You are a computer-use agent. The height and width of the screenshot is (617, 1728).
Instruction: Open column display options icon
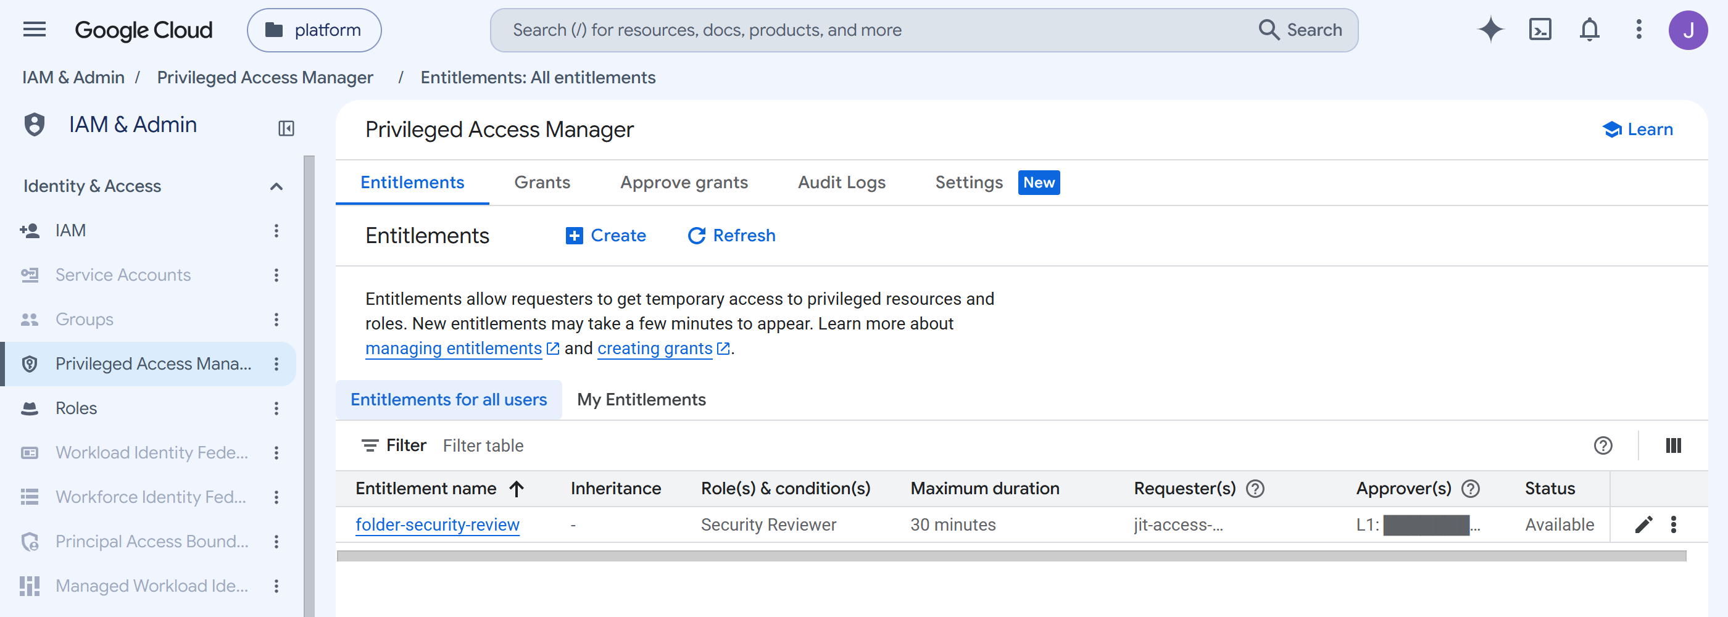point(1674,445)
